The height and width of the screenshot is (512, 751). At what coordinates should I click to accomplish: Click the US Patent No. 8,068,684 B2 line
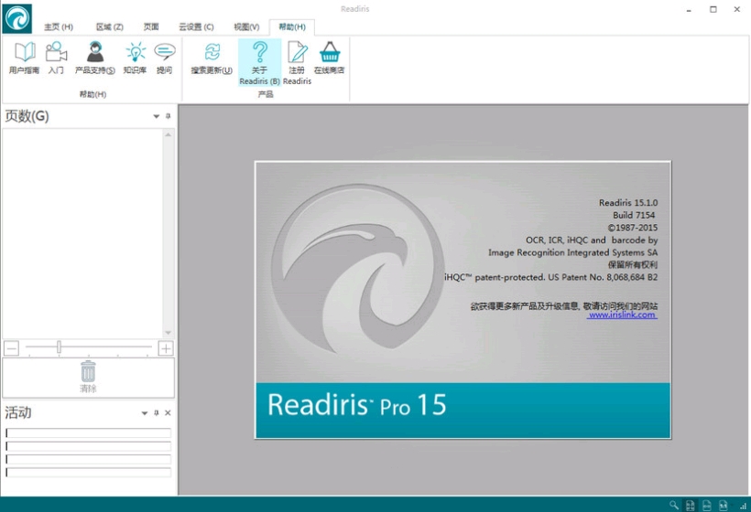pos(550,277)
